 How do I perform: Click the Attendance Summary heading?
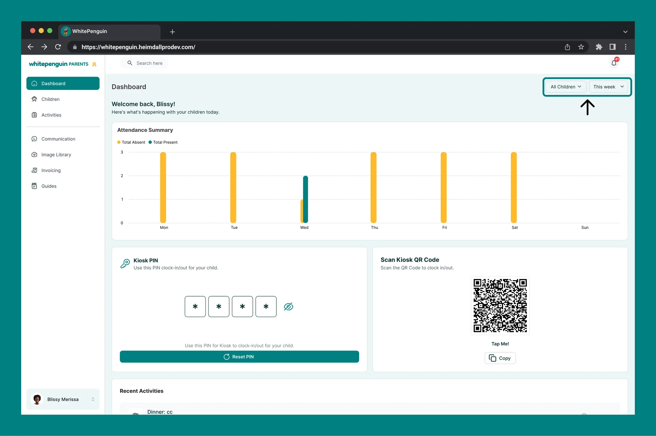point(145,130)
